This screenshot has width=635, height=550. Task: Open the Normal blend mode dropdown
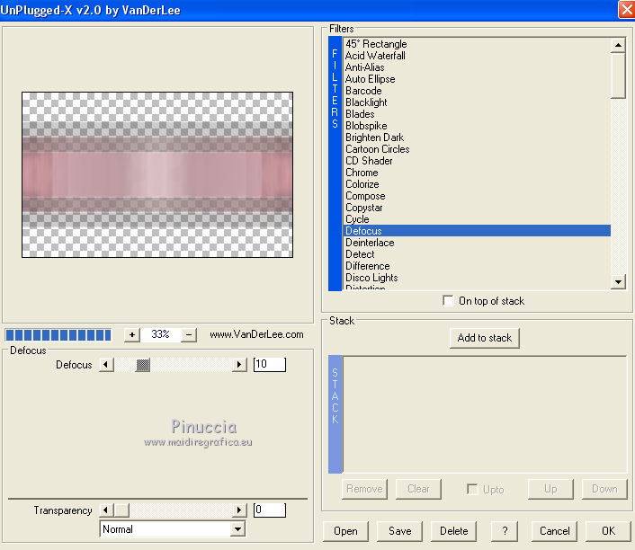(x=237, y=529)
